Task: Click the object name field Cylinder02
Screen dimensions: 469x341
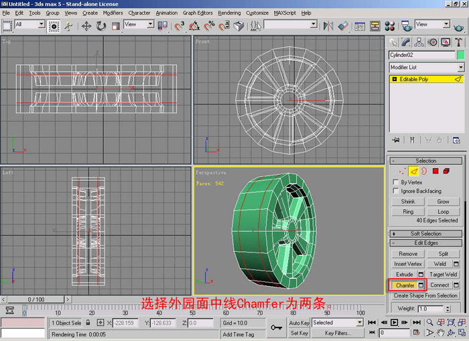Action: 422,55
